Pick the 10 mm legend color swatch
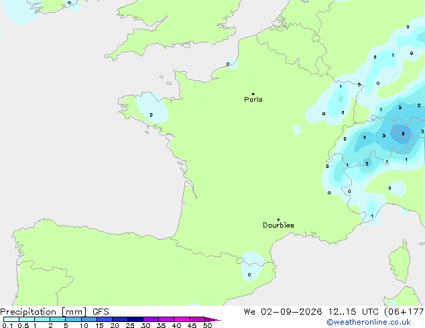Viewport: 425px width, 328px height. click(x=89, y=319)
